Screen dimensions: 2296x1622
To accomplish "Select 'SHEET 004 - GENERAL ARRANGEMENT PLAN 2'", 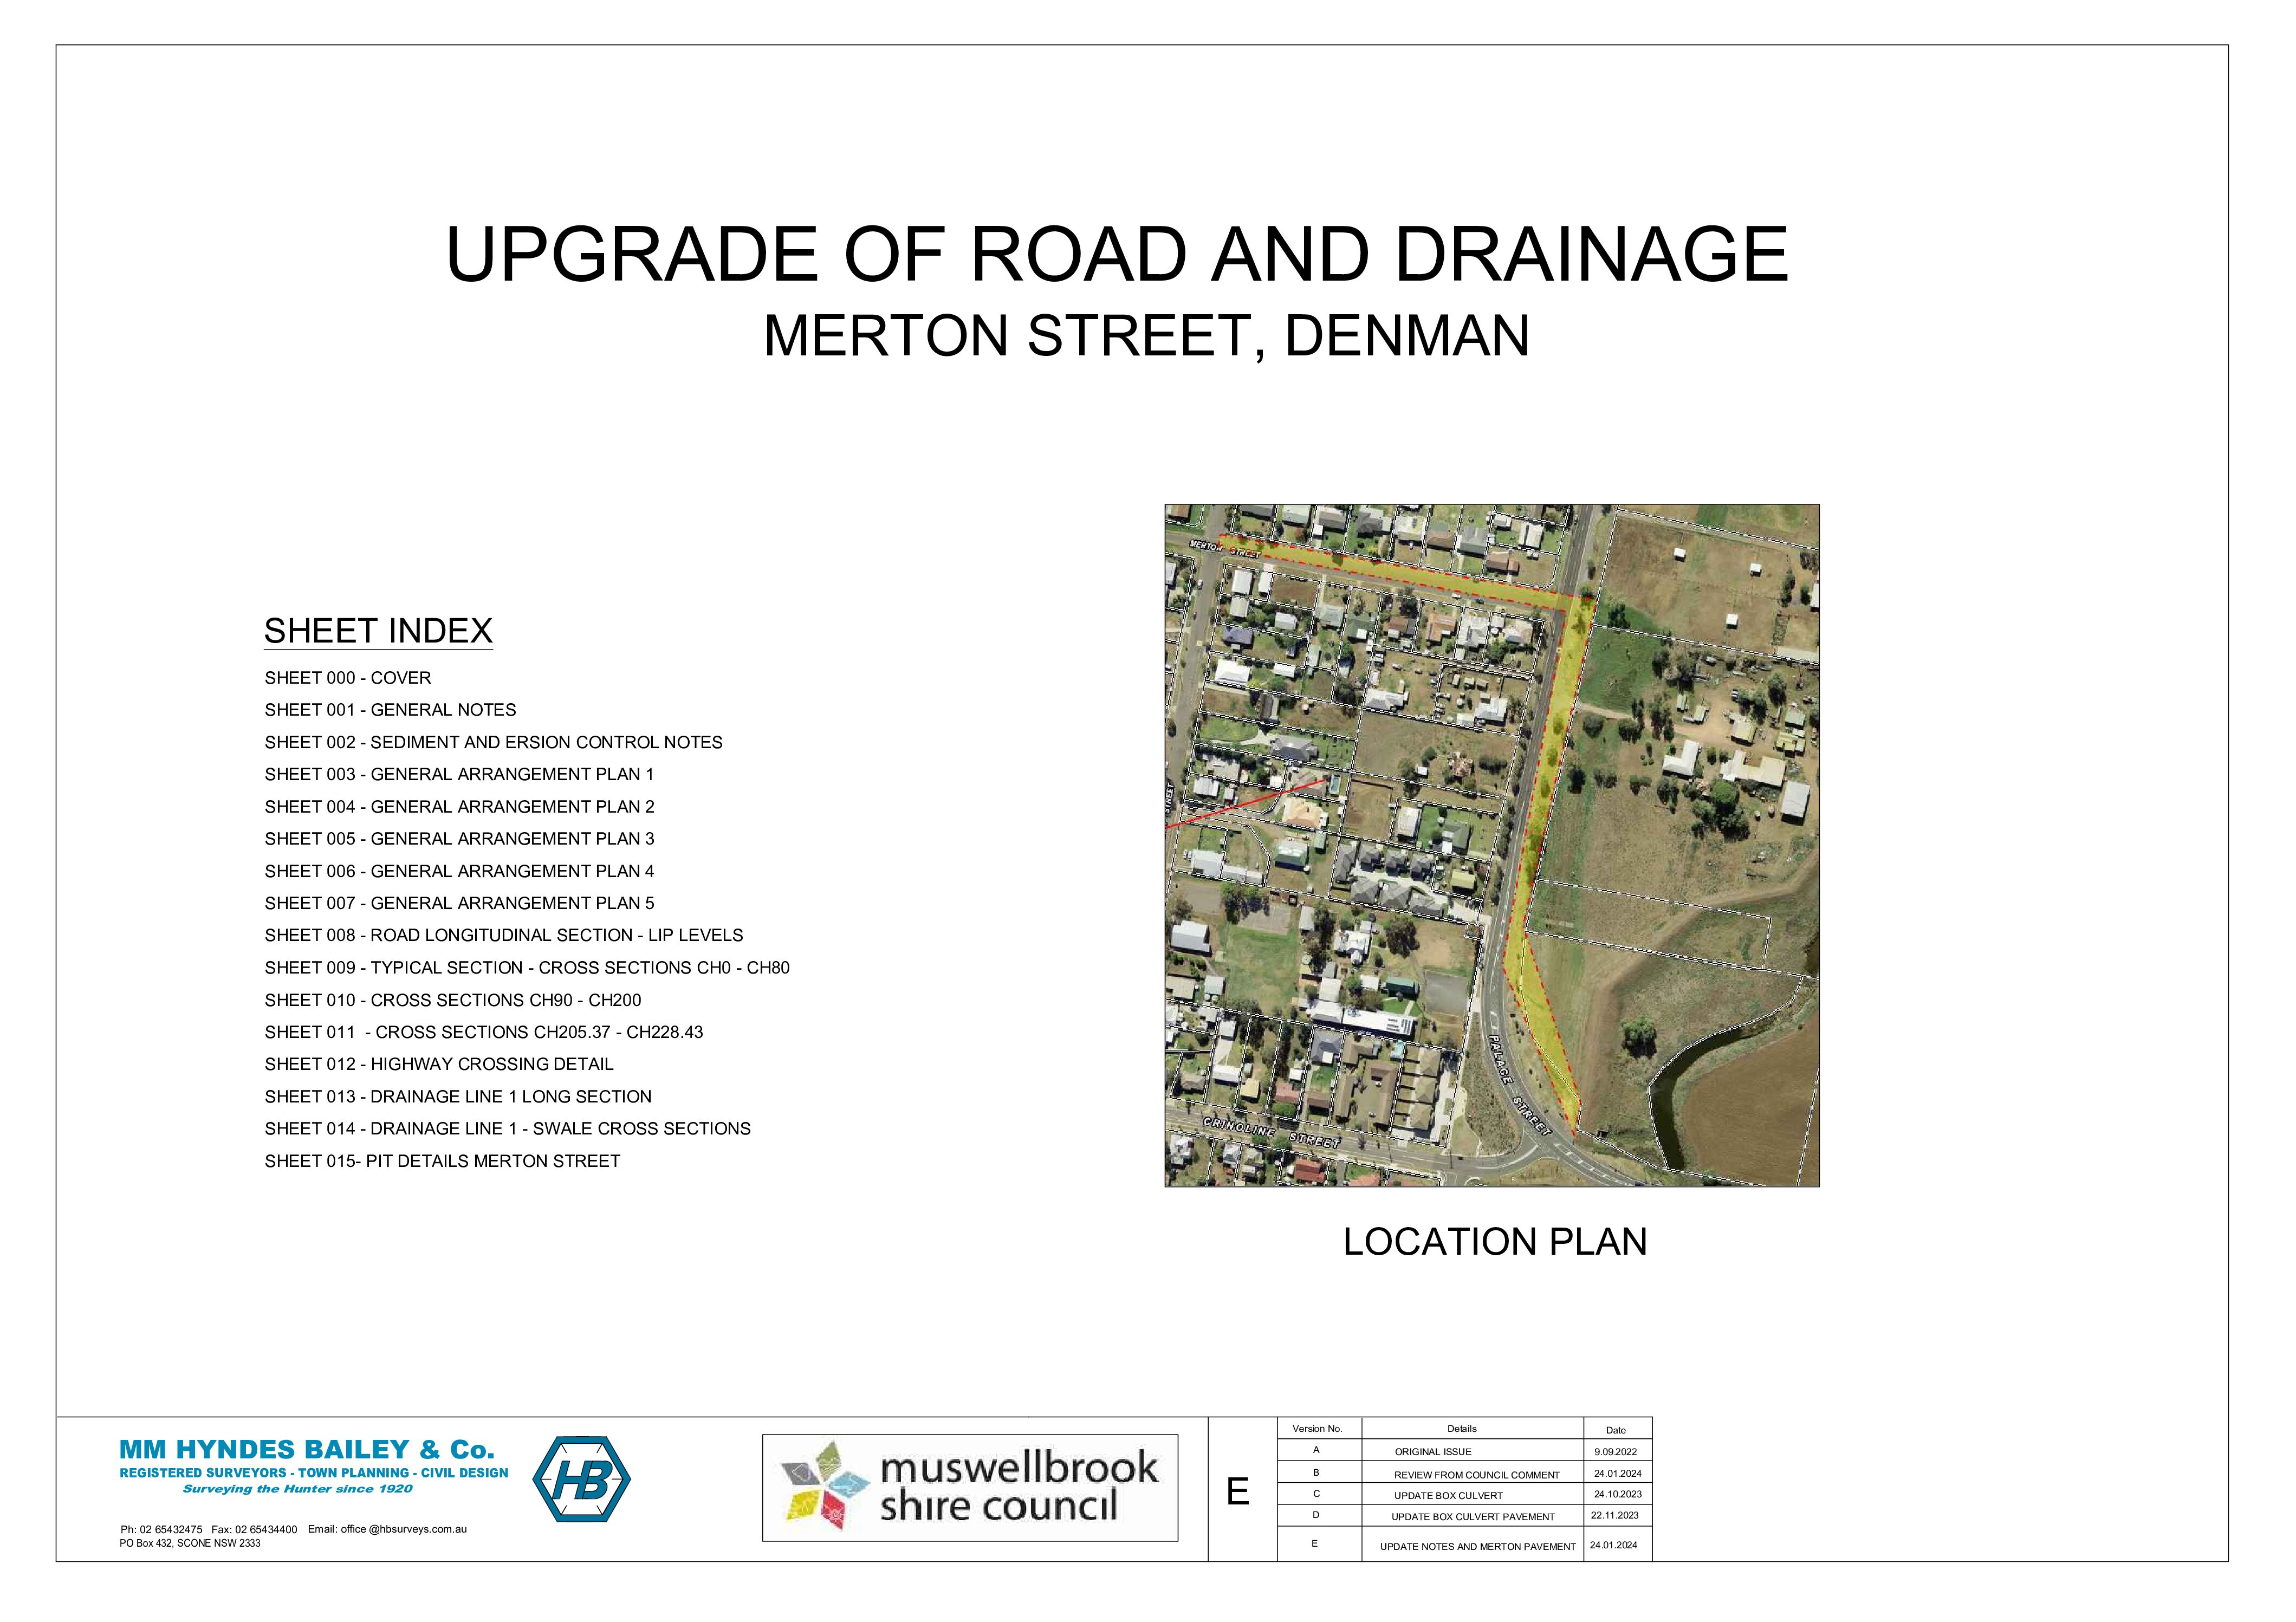I will click(x=459, y=806).
